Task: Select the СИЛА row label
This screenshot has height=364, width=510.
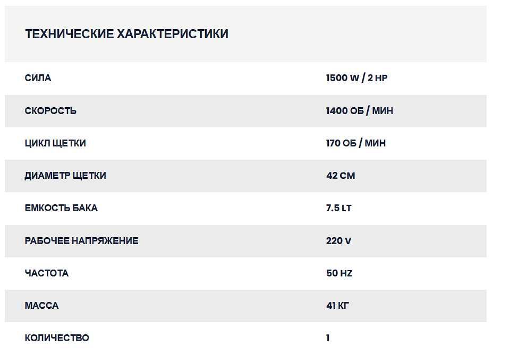Action: tap(38, 78)
